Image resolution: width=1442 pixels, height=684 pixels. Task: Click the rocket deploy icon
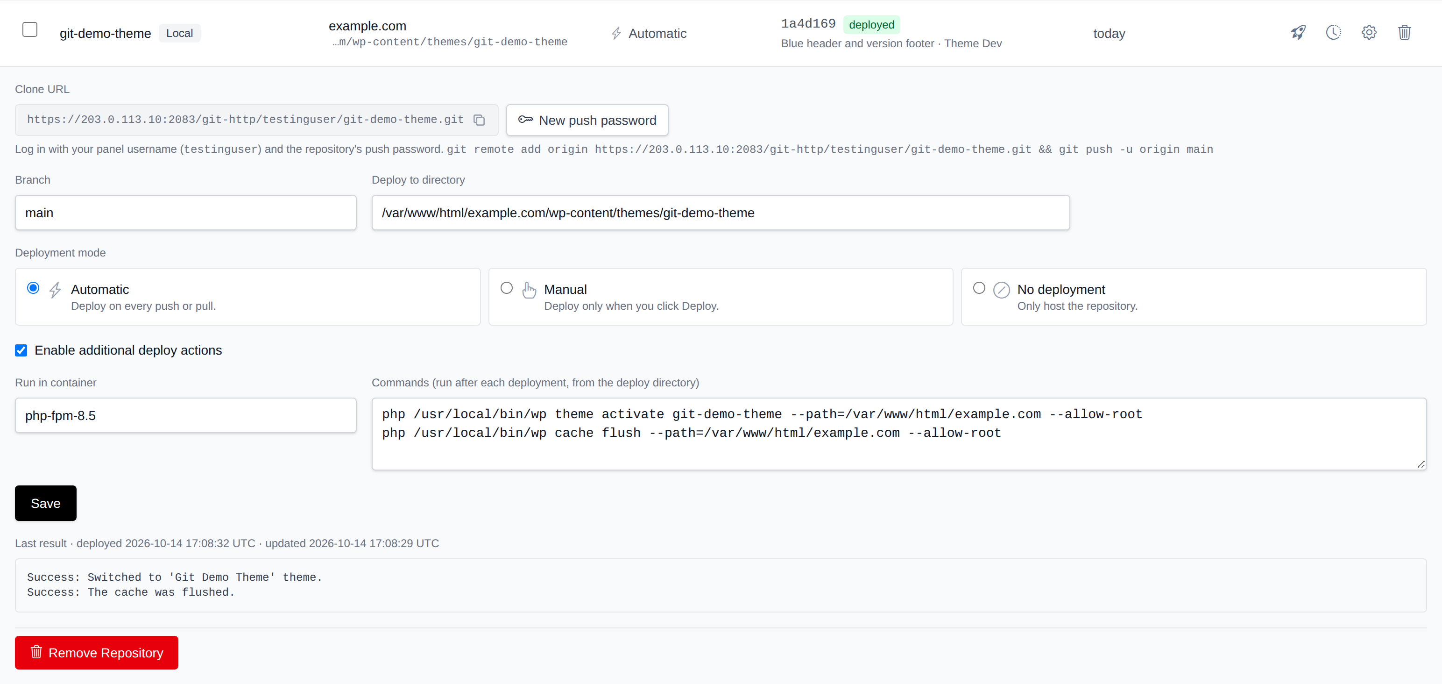pos(1298,33)
